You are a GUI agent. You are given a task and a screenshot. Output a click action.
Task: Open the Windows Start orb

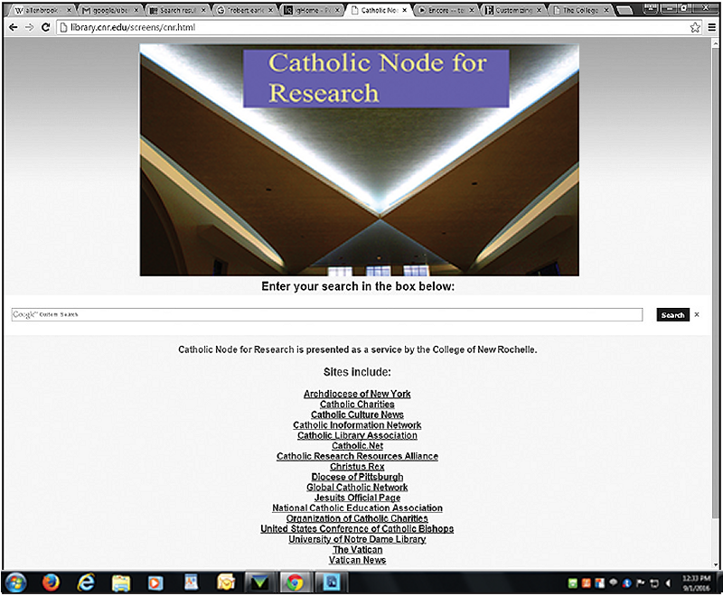click(x=16, y=583)
